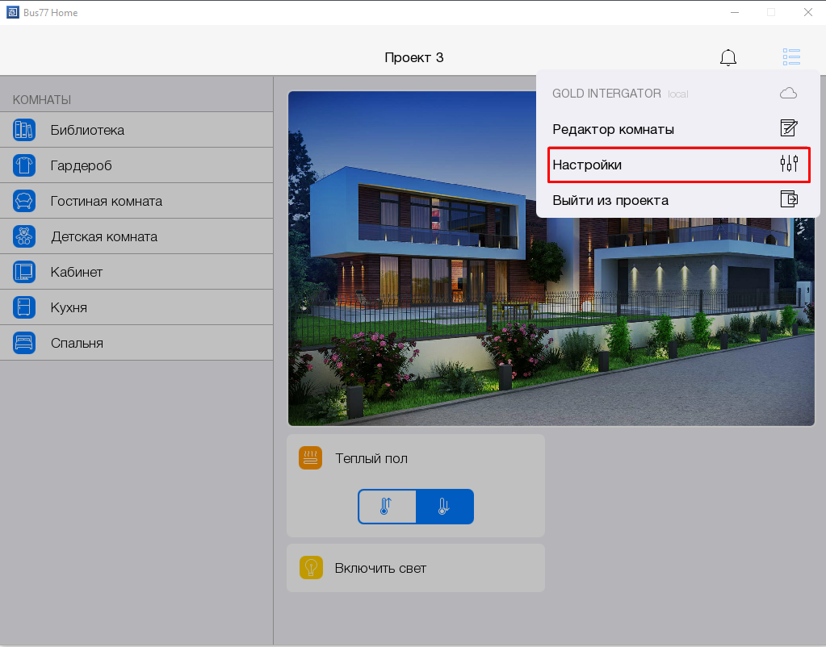
Task: Select the Кабинет room in sidebar
Action: point(77,272)
